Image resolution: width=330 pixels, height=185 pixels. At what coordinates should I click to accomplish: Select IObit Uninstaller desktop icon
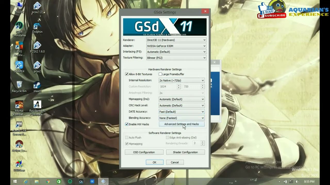[x=19, y=29]
